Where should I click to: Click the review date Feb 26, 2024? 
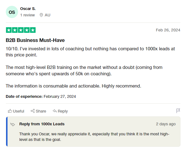(x=168, y=30)
